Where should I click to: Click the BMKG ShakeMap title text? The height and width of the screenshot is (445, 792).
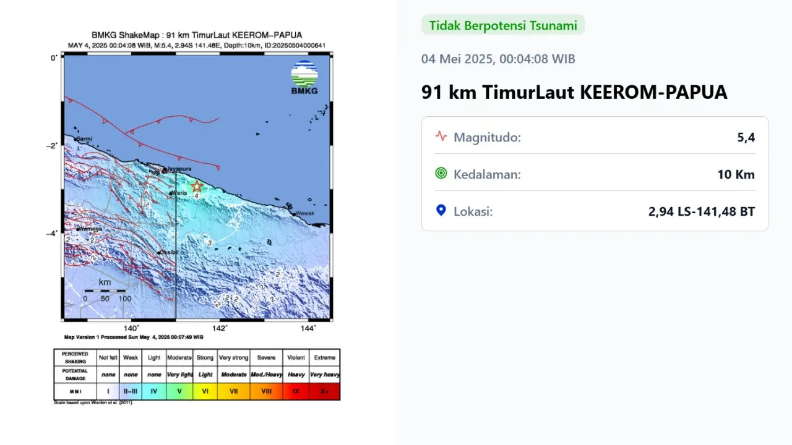[197, 35]
